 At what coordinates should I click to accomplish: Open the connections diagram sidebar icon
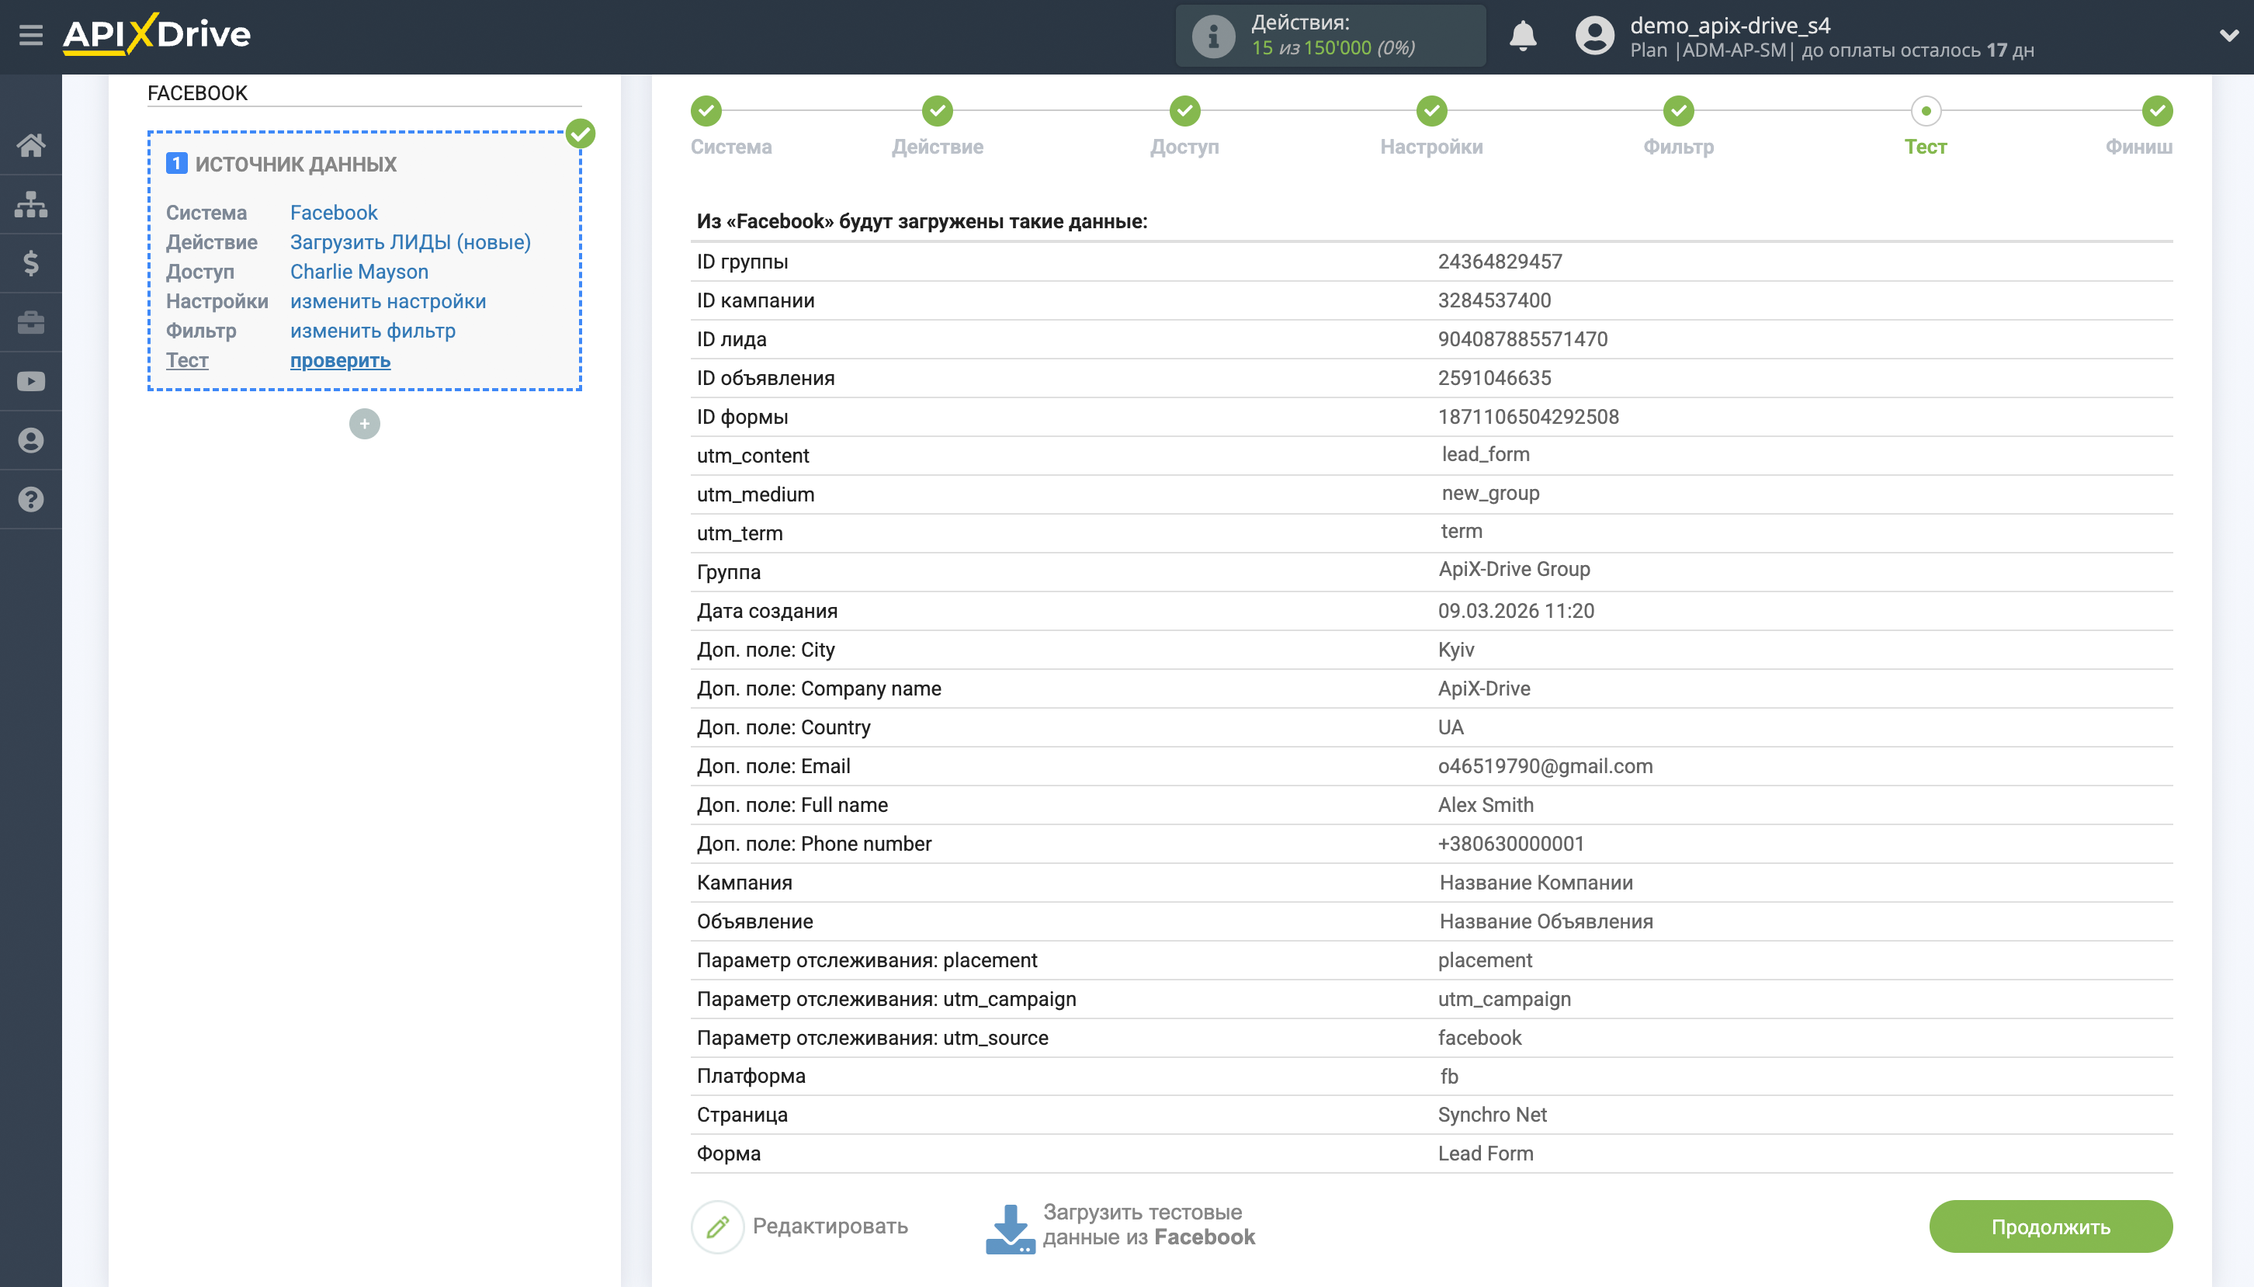coord(31,204)
